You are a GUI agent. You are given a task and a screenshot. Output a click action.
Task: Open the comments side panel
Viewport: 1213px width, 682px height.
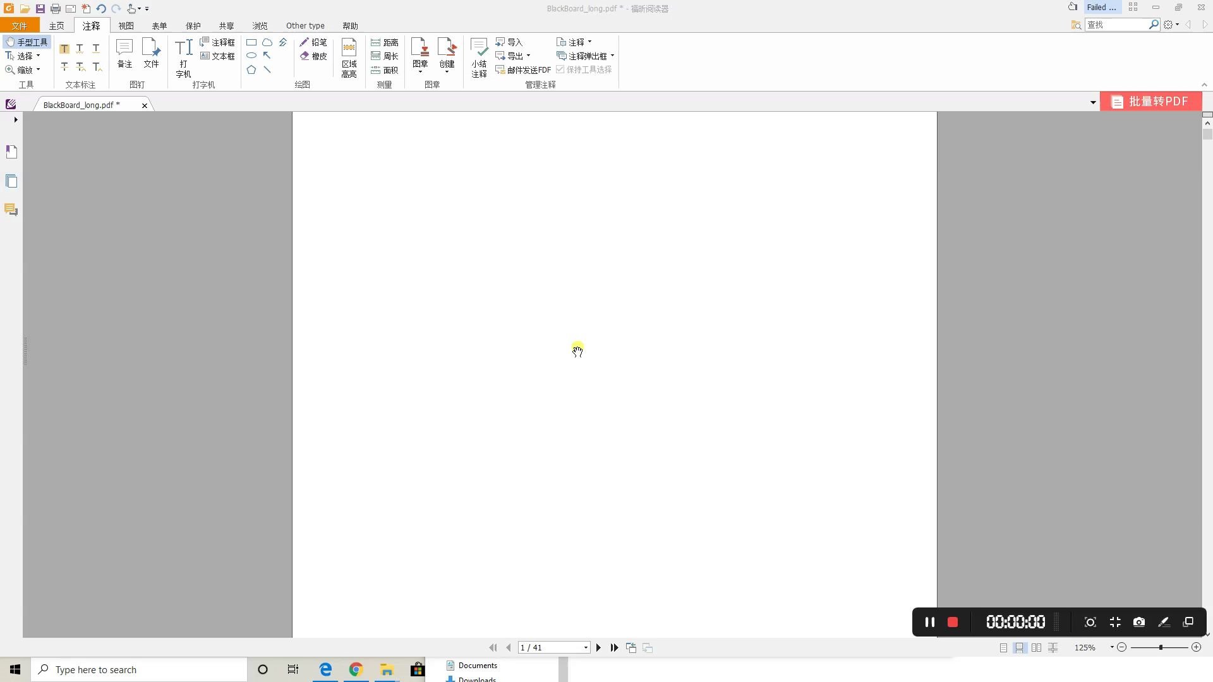click(11, 210)
